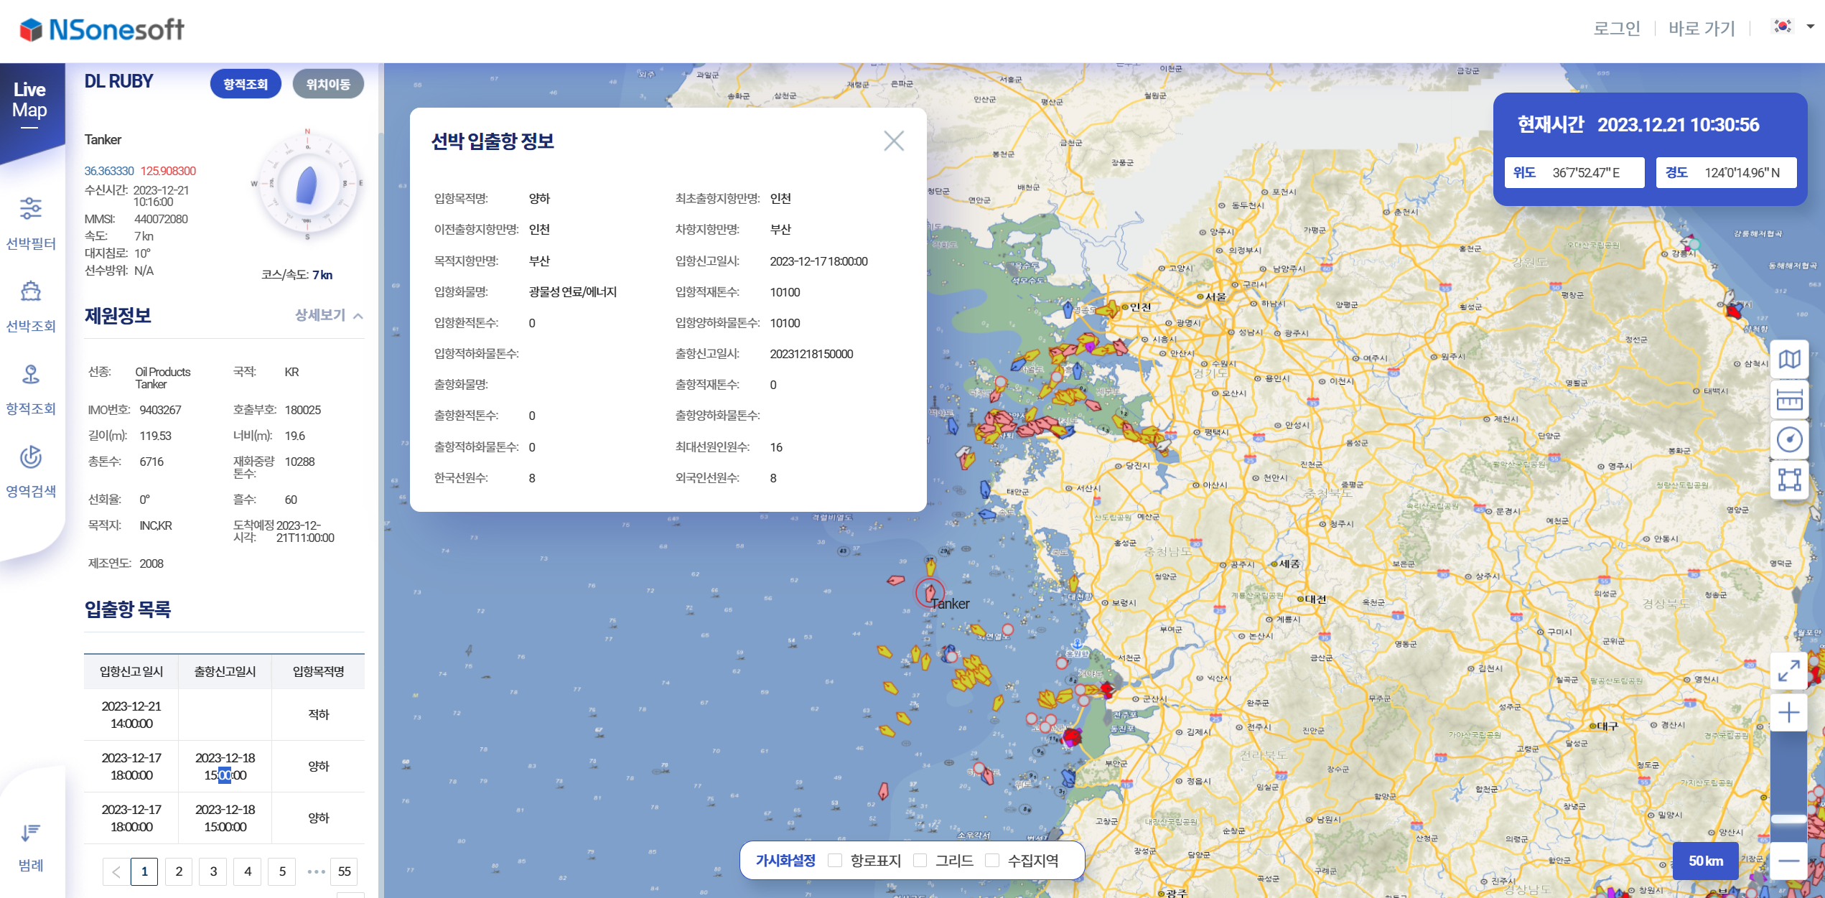The height and width of the screenshot is (898, 1825).
Task: Click the 가시화설정 label
Action: coord(785,860)
